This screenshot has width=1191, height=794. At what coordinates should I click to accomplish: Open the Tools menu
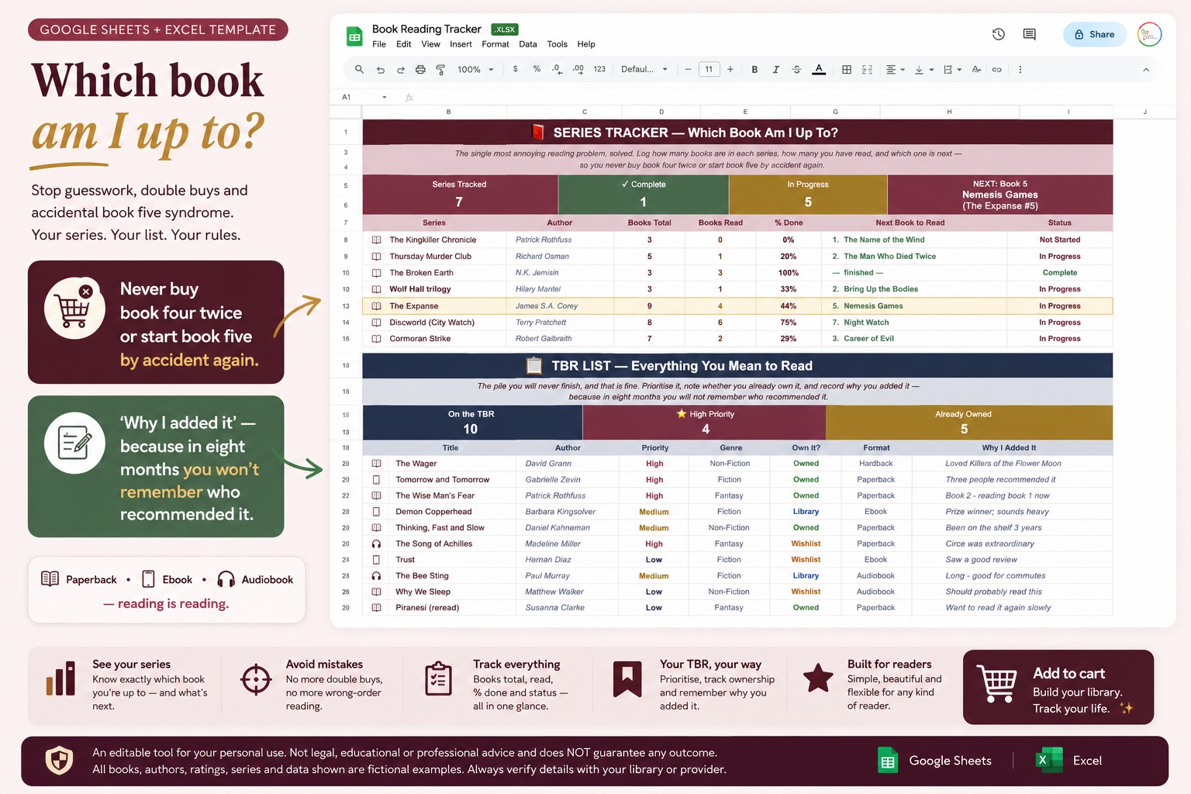[x=558, y=44]
